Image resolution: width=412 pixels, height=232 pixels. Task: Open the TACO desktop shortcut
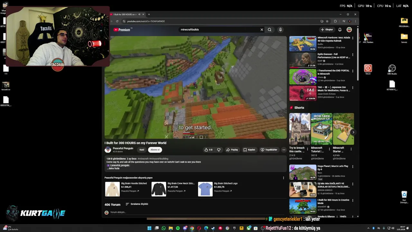tap(368, 70)
